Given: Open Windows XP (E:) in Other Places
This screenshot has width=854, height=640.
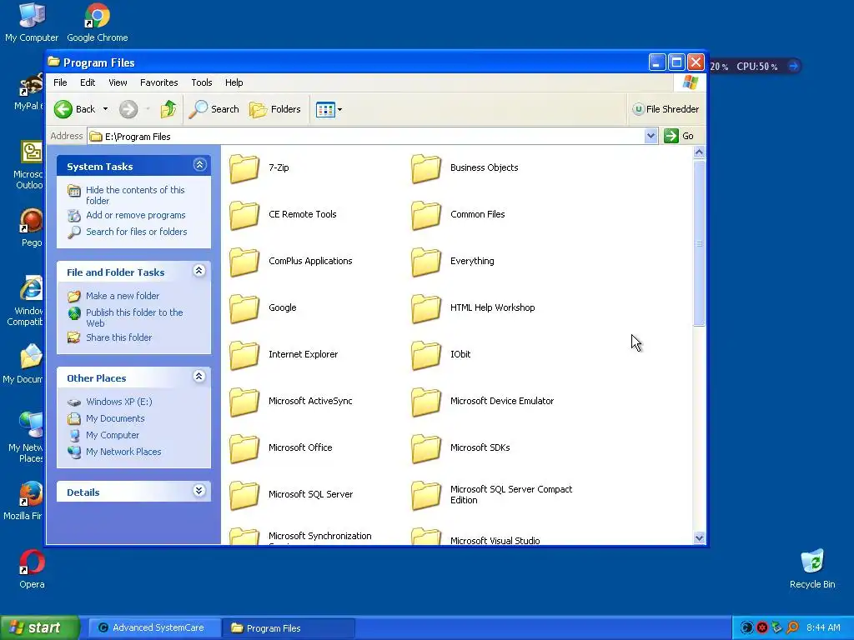Looking at the screenshot, I should tap(118, 402).
